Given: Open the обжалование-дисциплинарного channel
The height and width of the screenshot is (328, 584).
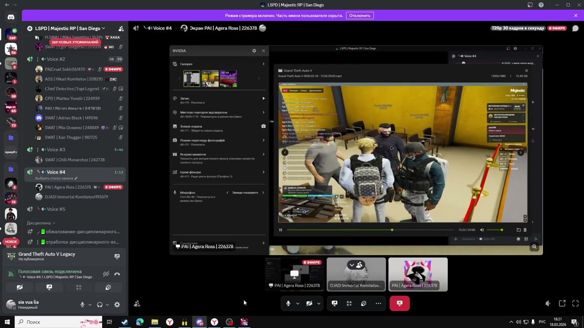Looking at the screenshot, I should tap(76, 232).
